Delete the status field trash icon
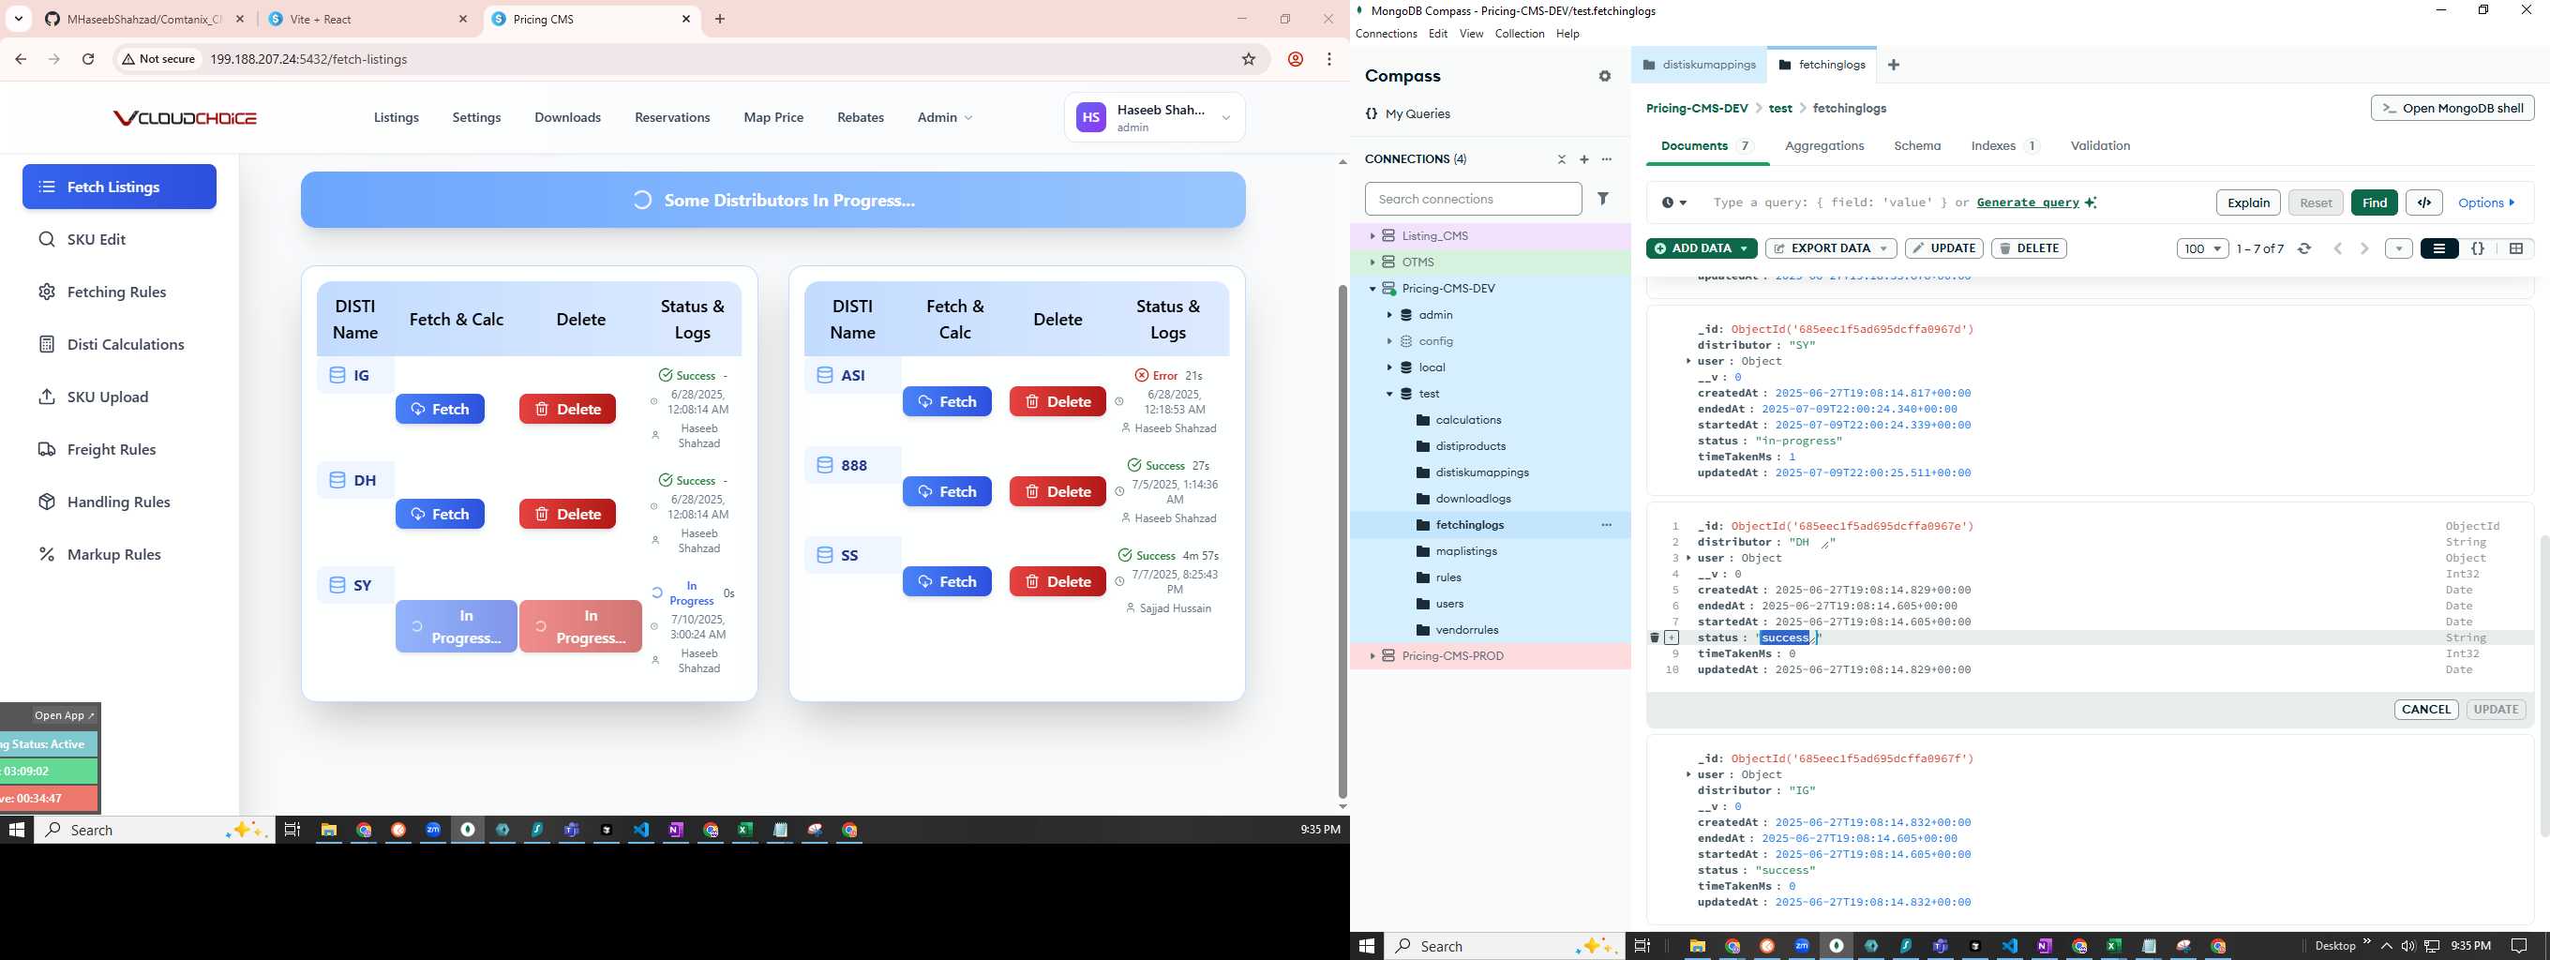The width and height of the screenshot is (2550, 960). coord(1654,638)
